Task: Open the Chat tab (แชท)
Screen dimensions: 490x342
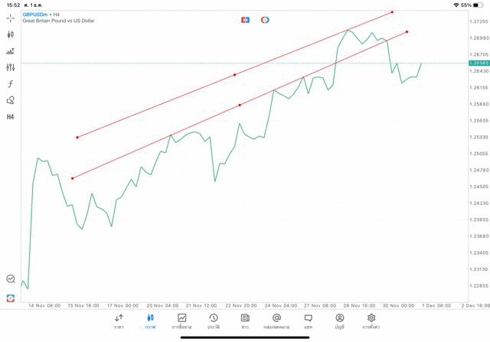Action: point(308,321)
